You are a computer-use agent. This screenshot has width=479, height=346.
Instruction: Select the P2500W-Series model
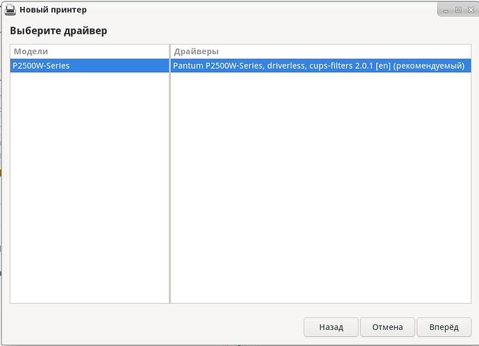(x=90, y=66)
